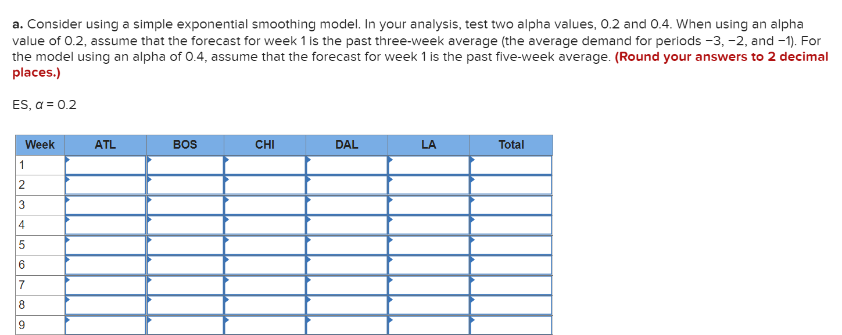Select the CHI cell for week 8
The height and width of the screenshot is (335, 842).
[265, 305]
